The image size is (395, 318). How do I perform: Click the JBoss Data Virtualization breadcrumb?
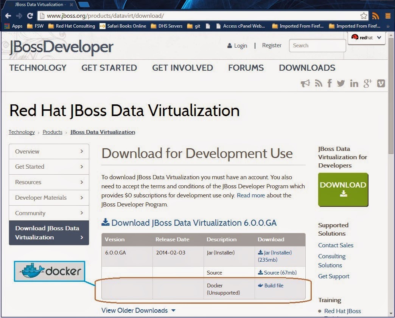103,132
